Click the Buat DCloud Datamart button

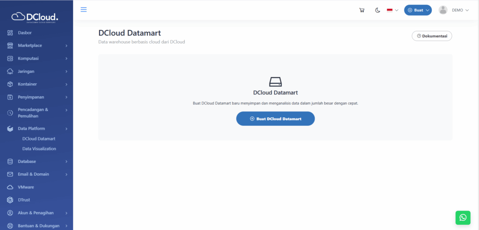coord(275,119)
